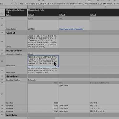Select row header 37
This screenshot has width=119, height=119.
click(x=2, y=94)
